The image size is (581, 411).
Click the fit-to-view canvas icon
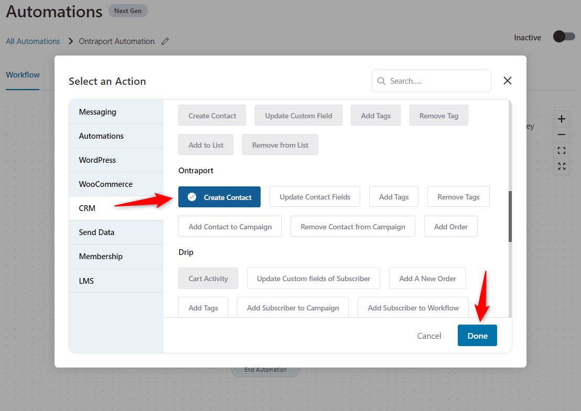pos(562,151)
